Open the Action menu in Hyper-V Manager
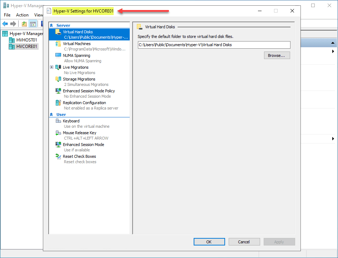338x258 pixels. pos(22,15)
